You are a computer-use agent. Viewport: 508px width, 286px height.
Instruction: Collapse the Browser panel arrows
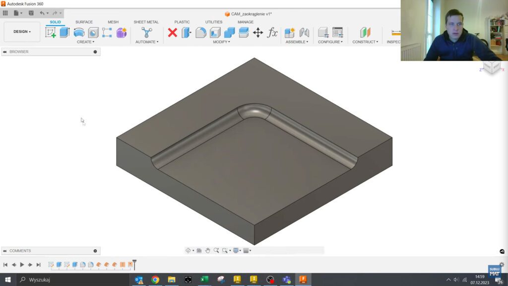[x=5, y=52]
